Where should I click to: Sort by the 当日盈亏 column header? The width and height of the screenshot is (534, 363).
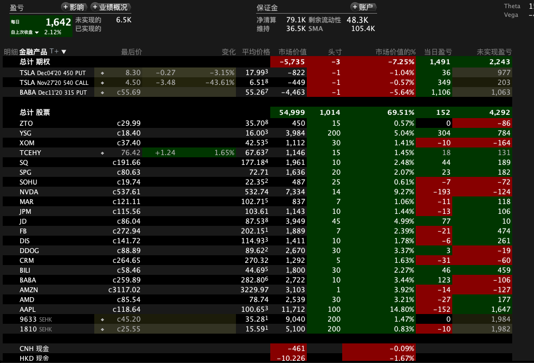438,52
